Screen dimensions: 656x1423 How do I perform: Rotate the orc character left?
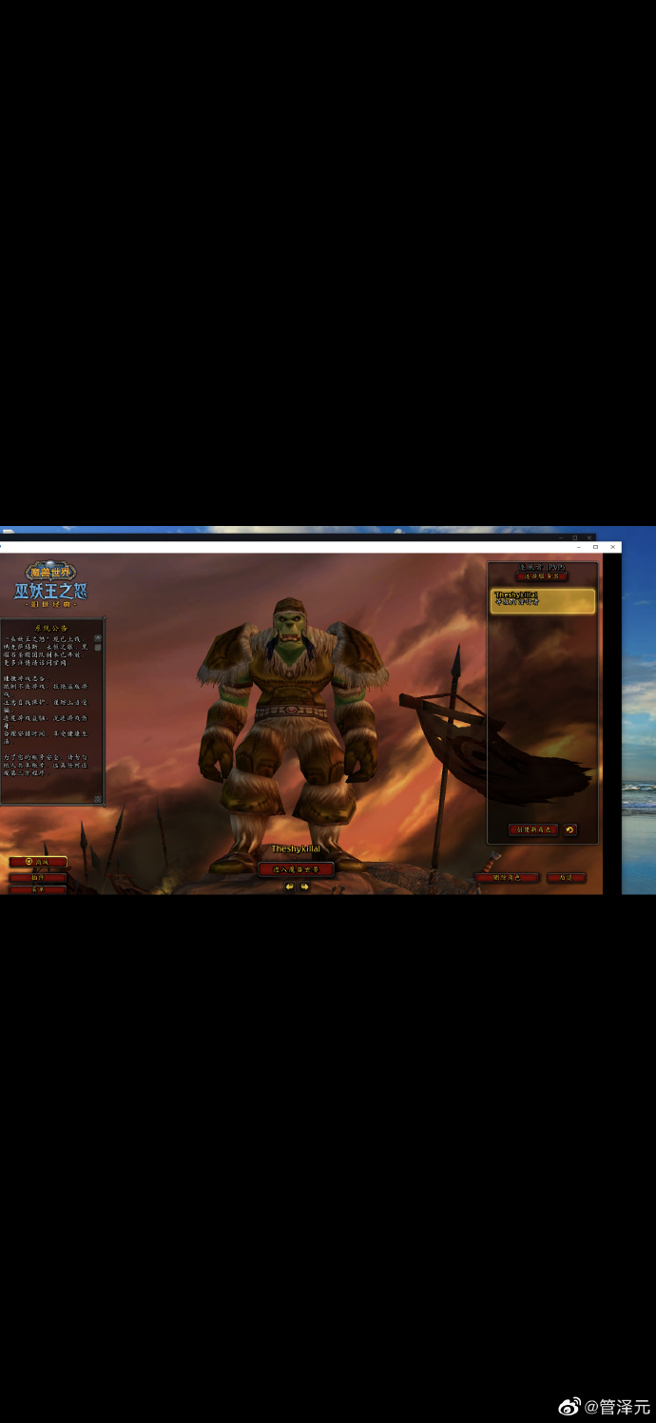[290, 887]
